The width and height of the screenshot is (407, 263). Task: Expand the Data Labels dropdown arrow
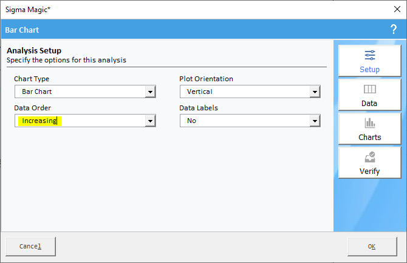pos(315,121)
